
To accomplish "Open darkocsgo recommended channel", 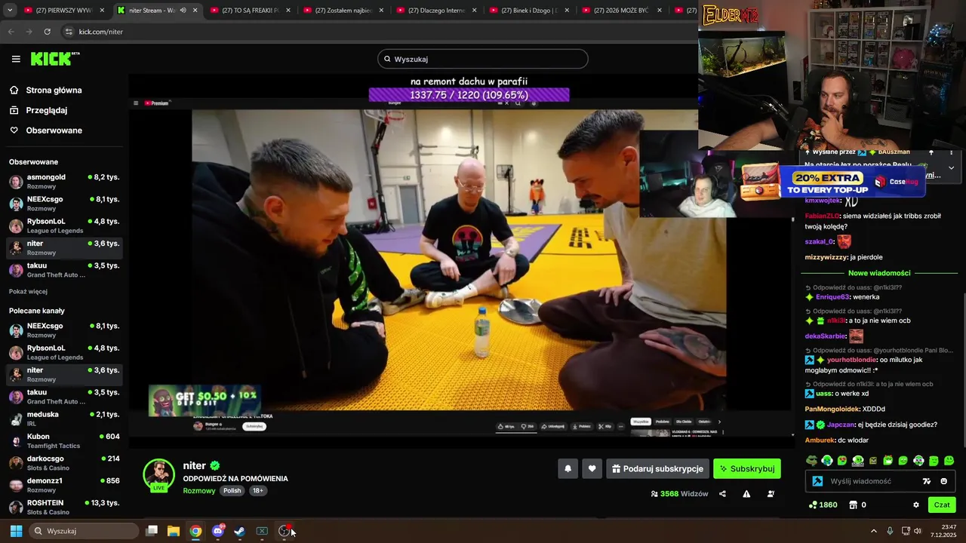I will pyautogui.click(x=64, y=462).
